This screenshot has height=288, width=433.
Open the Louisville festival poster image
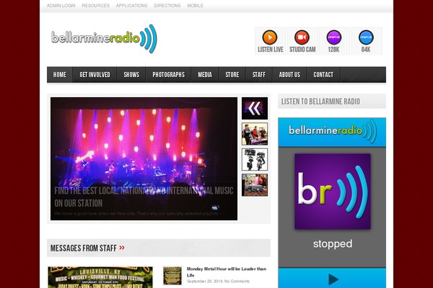100,277
